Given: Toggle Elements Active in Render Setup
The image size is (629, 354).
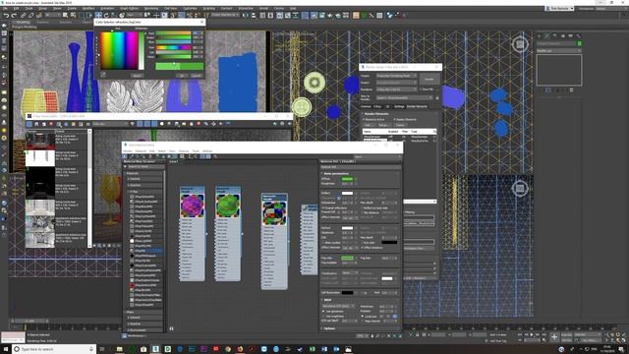Looking at the screenshot, I should (x=365, y=119).
